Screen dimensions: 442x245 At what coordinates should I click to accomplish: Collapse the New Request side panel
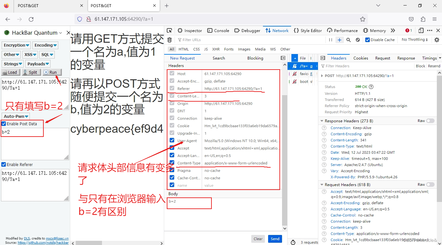pyautogui.click(x=283, y=58)
